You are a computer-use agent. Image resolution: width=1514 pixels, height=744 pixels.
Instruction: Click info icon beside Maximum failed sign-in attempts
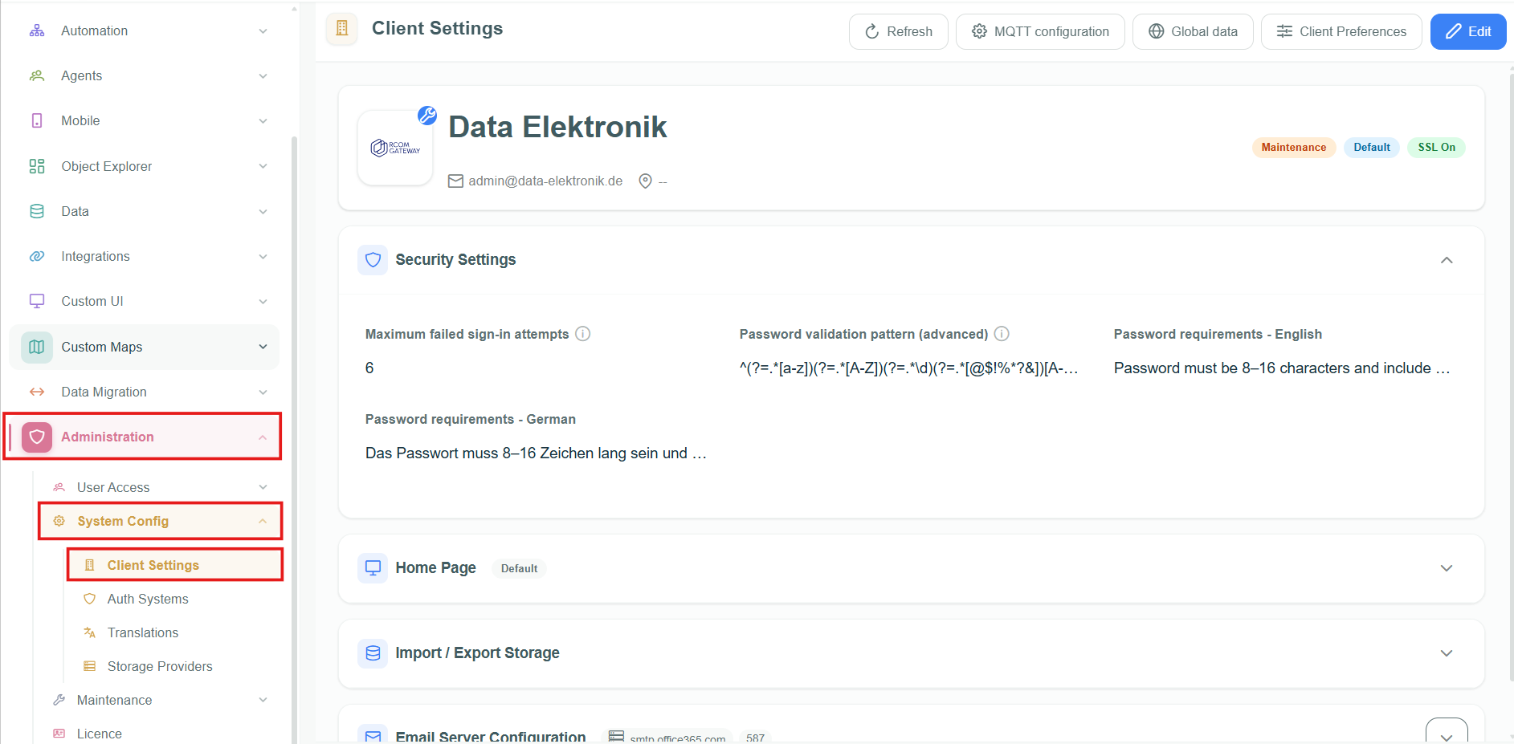[x=583, y=334]
